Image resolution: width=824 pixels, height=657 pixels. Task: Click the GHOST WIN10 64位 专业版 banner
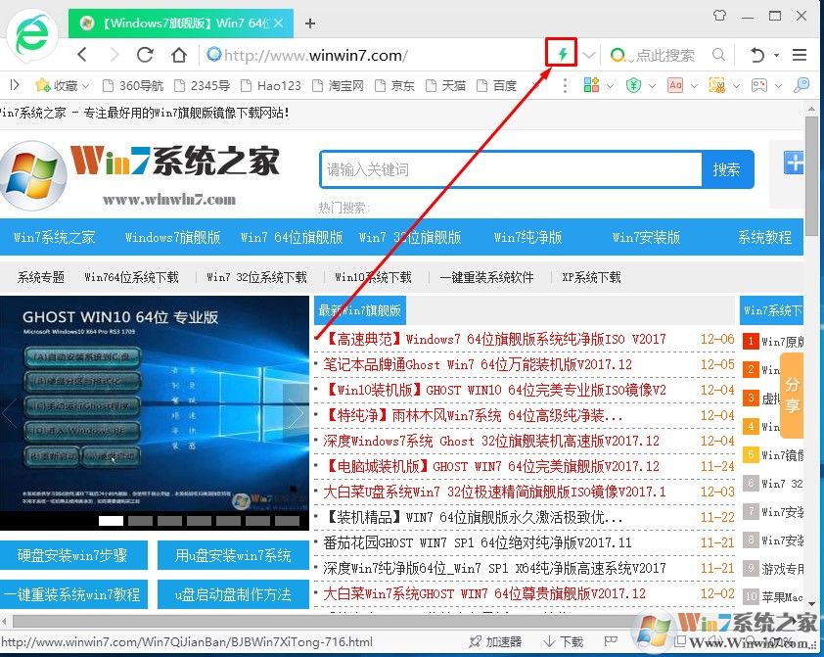155,404
